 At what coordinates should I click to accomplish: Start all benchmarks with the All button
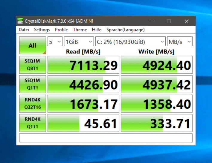pyautogui.click(x=33, y=45)
